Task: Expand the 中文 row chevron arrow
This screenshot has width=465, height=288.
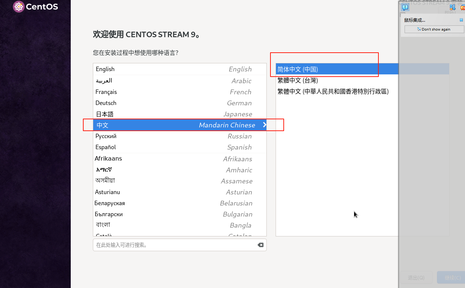Action: pos(264,125)
